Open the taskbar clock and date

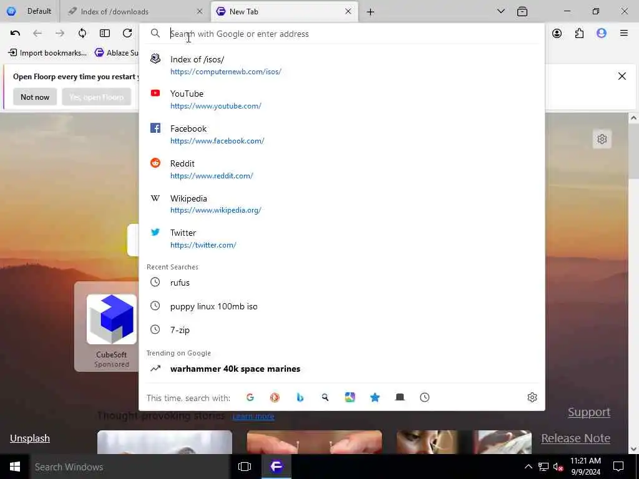(x=585, y=467)
